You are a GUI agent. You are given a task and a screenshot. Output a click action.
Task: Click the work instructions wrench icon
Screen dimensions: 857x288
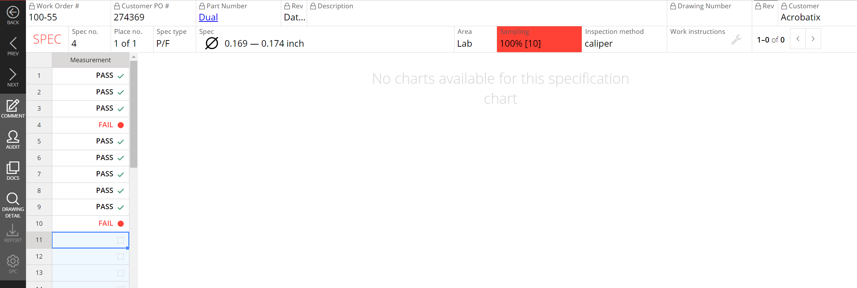point(736,40)
